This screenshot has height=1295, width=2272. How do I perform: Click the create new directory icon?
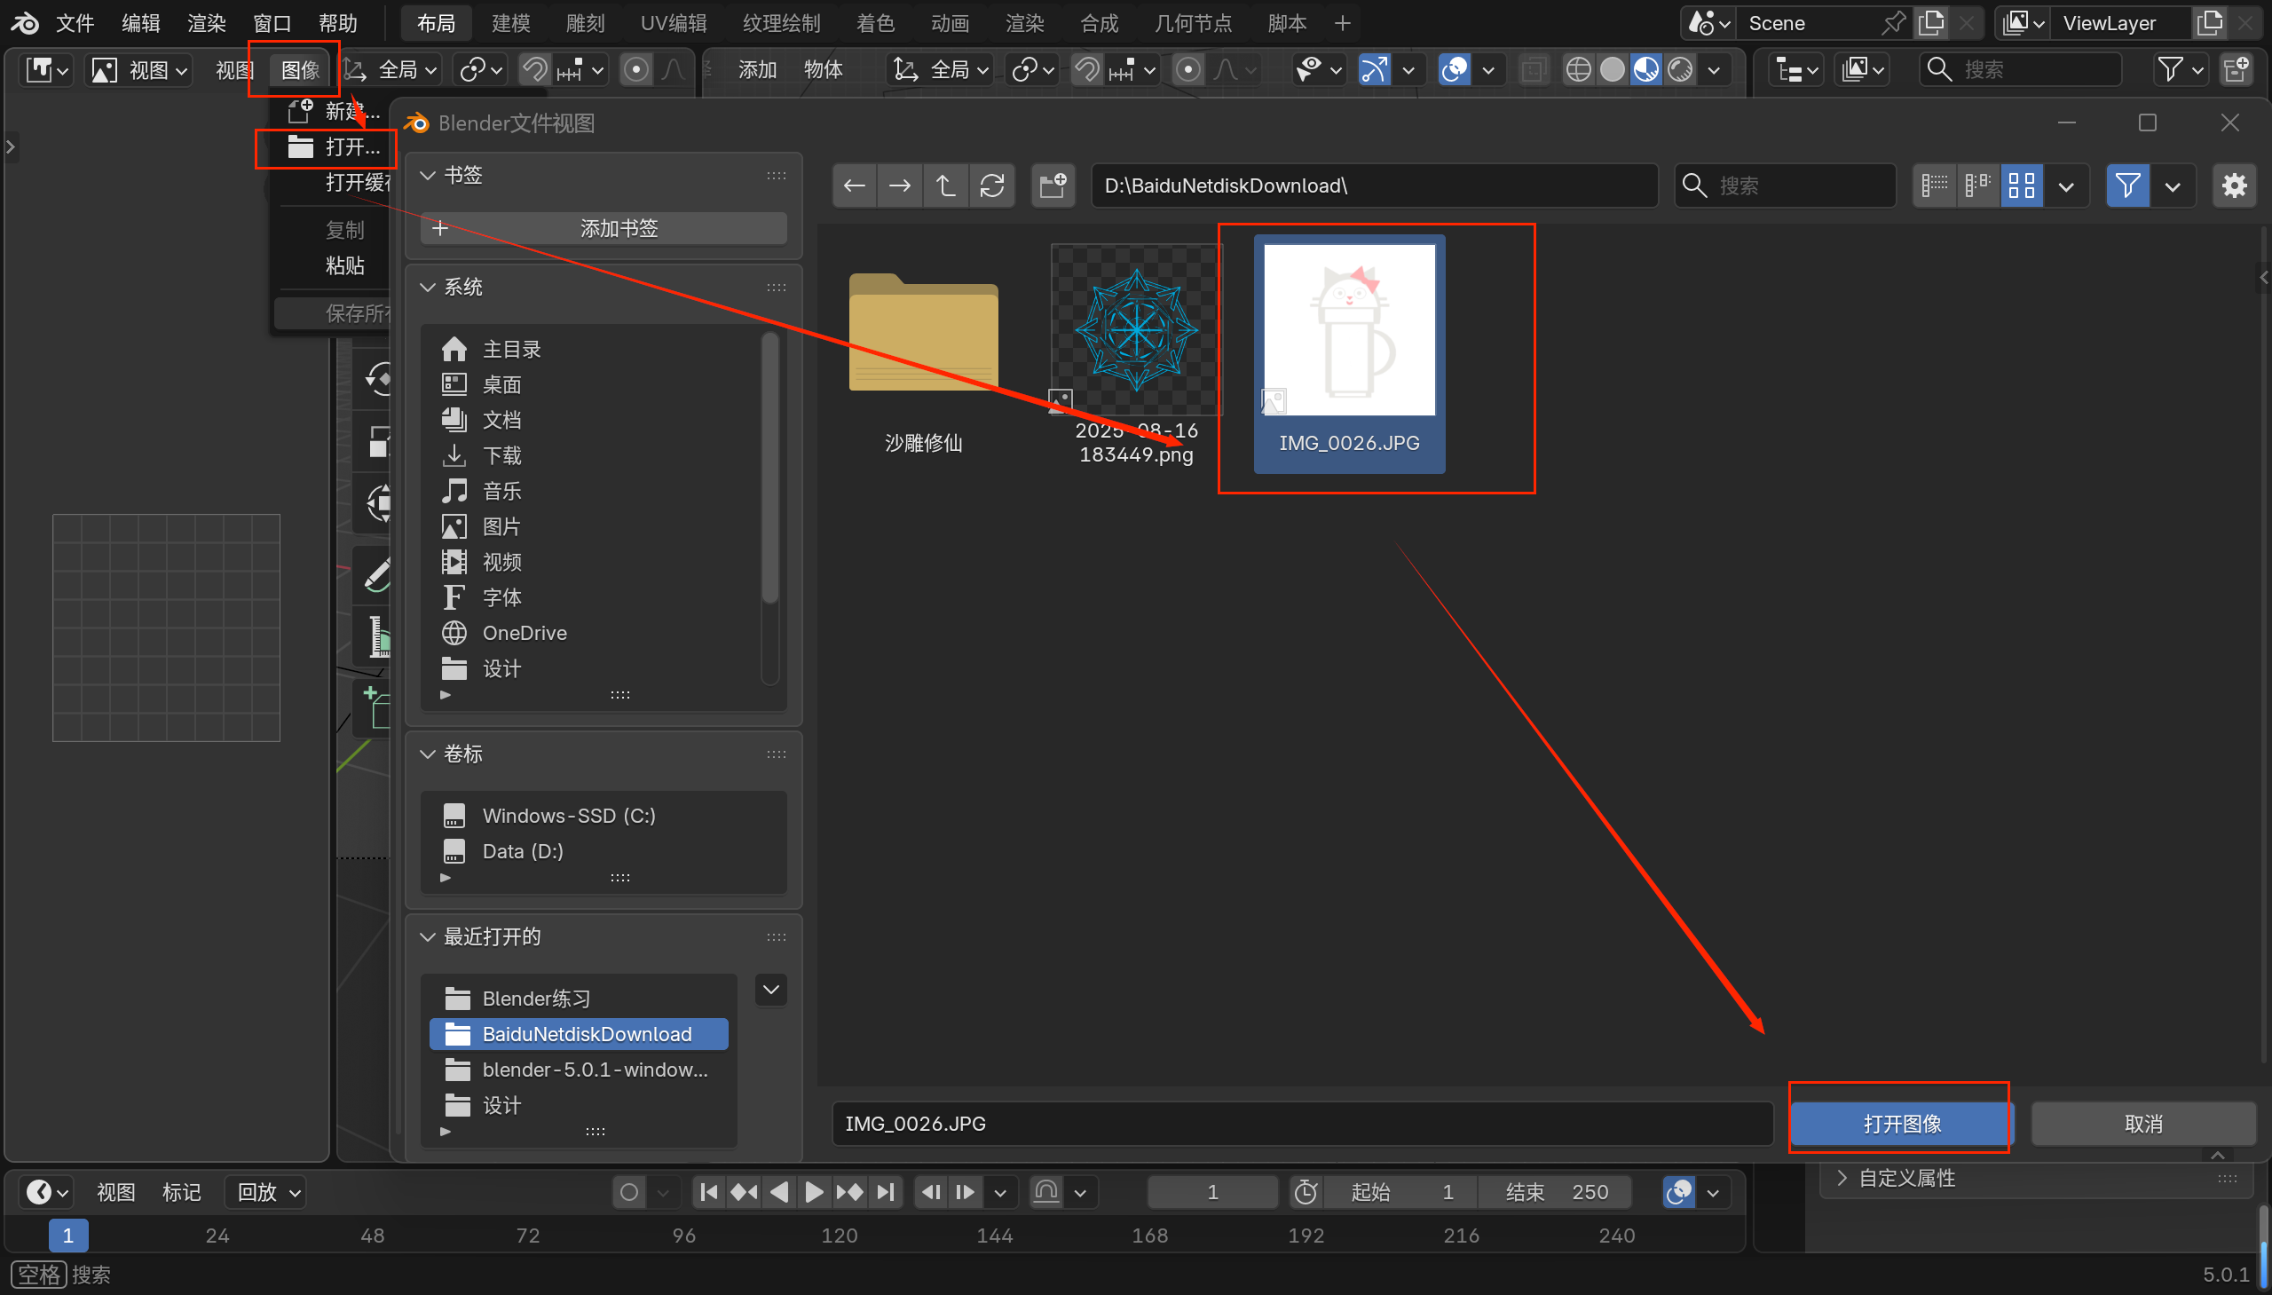(x=1052, y=186)
